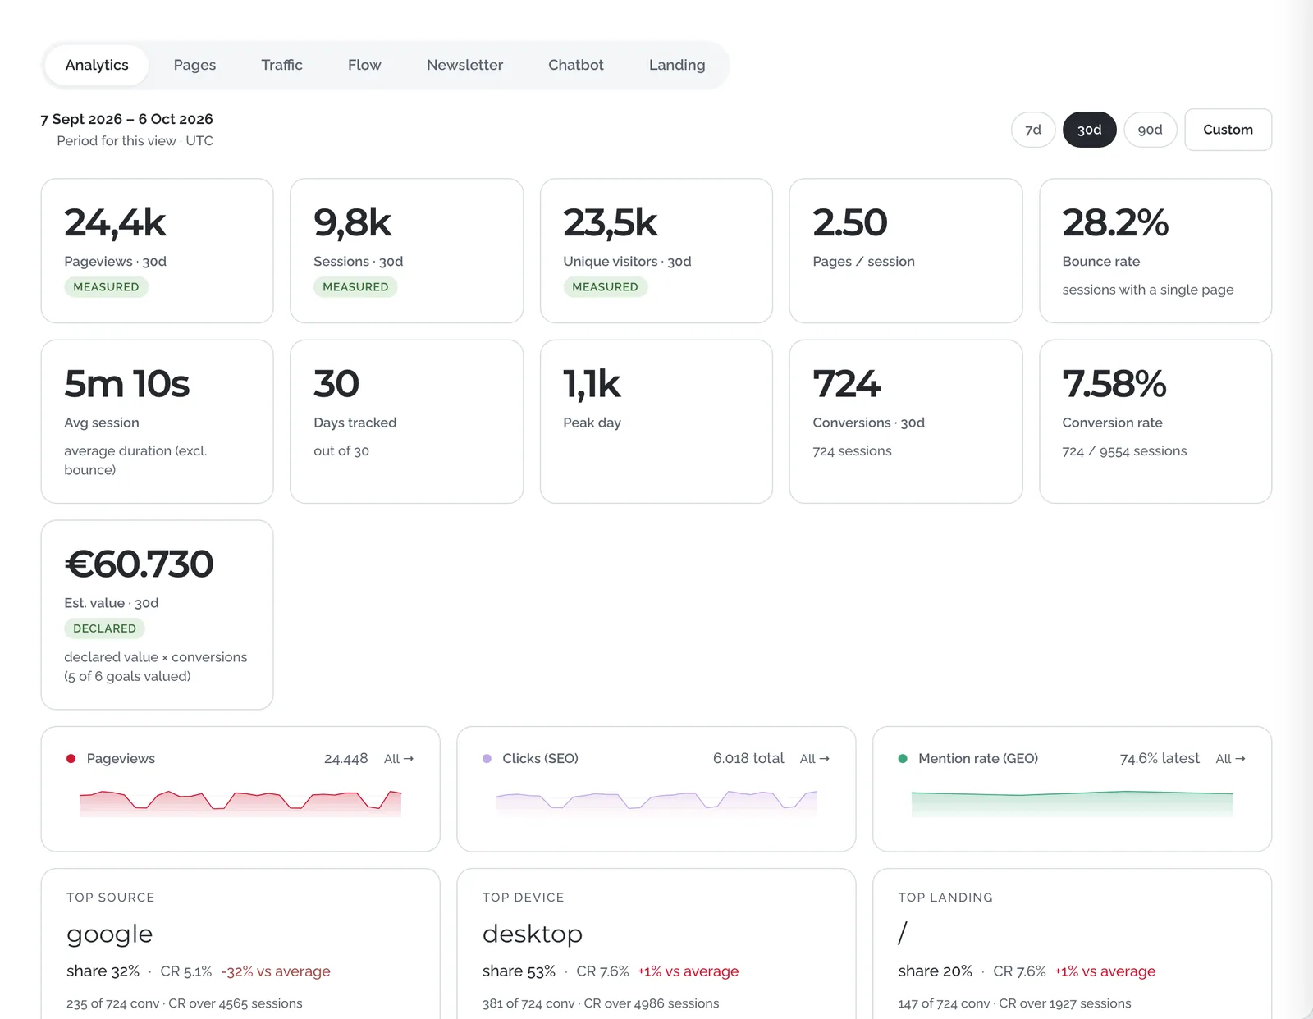Click the 7 Sept 2026 – 6 Oct 2026 date range
The image size is (1313, 1019).
pyautogui.click(x=127, y=119)
